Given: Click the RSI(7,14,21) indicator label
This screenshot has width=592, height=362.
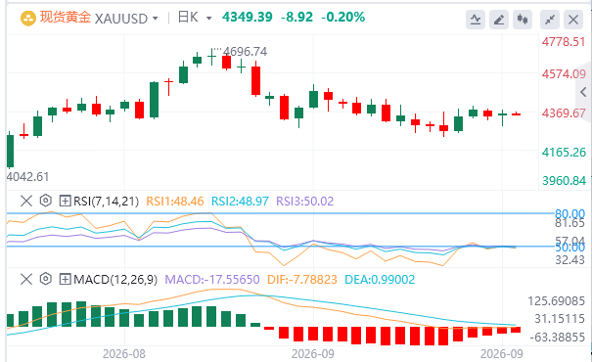Looking at the screenshot, I should point(106,202).
